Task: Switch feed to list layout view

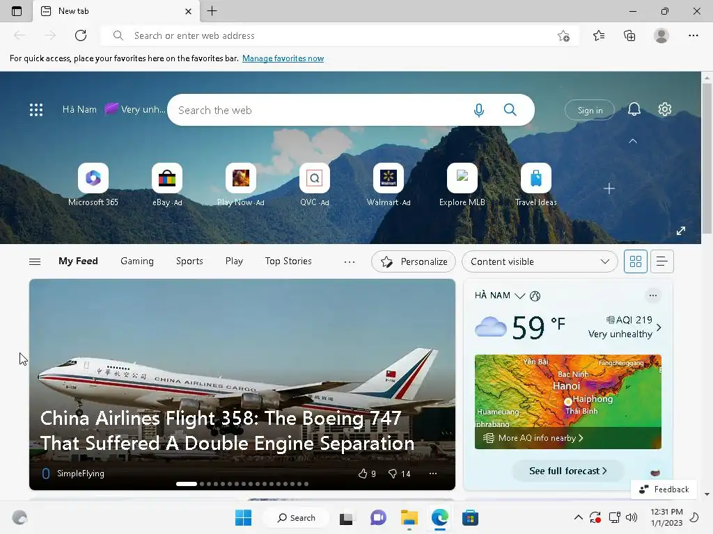Action: click(661, 261)
